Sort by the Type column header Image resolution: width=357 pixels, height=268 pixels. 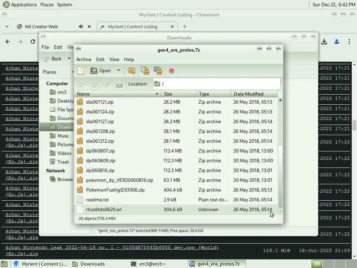coord(214,94)
